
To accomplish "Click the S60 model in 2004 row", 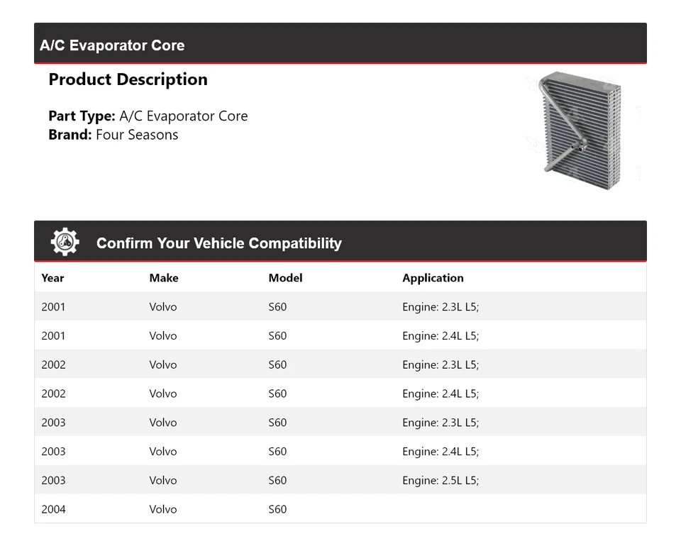I will 277,509.
